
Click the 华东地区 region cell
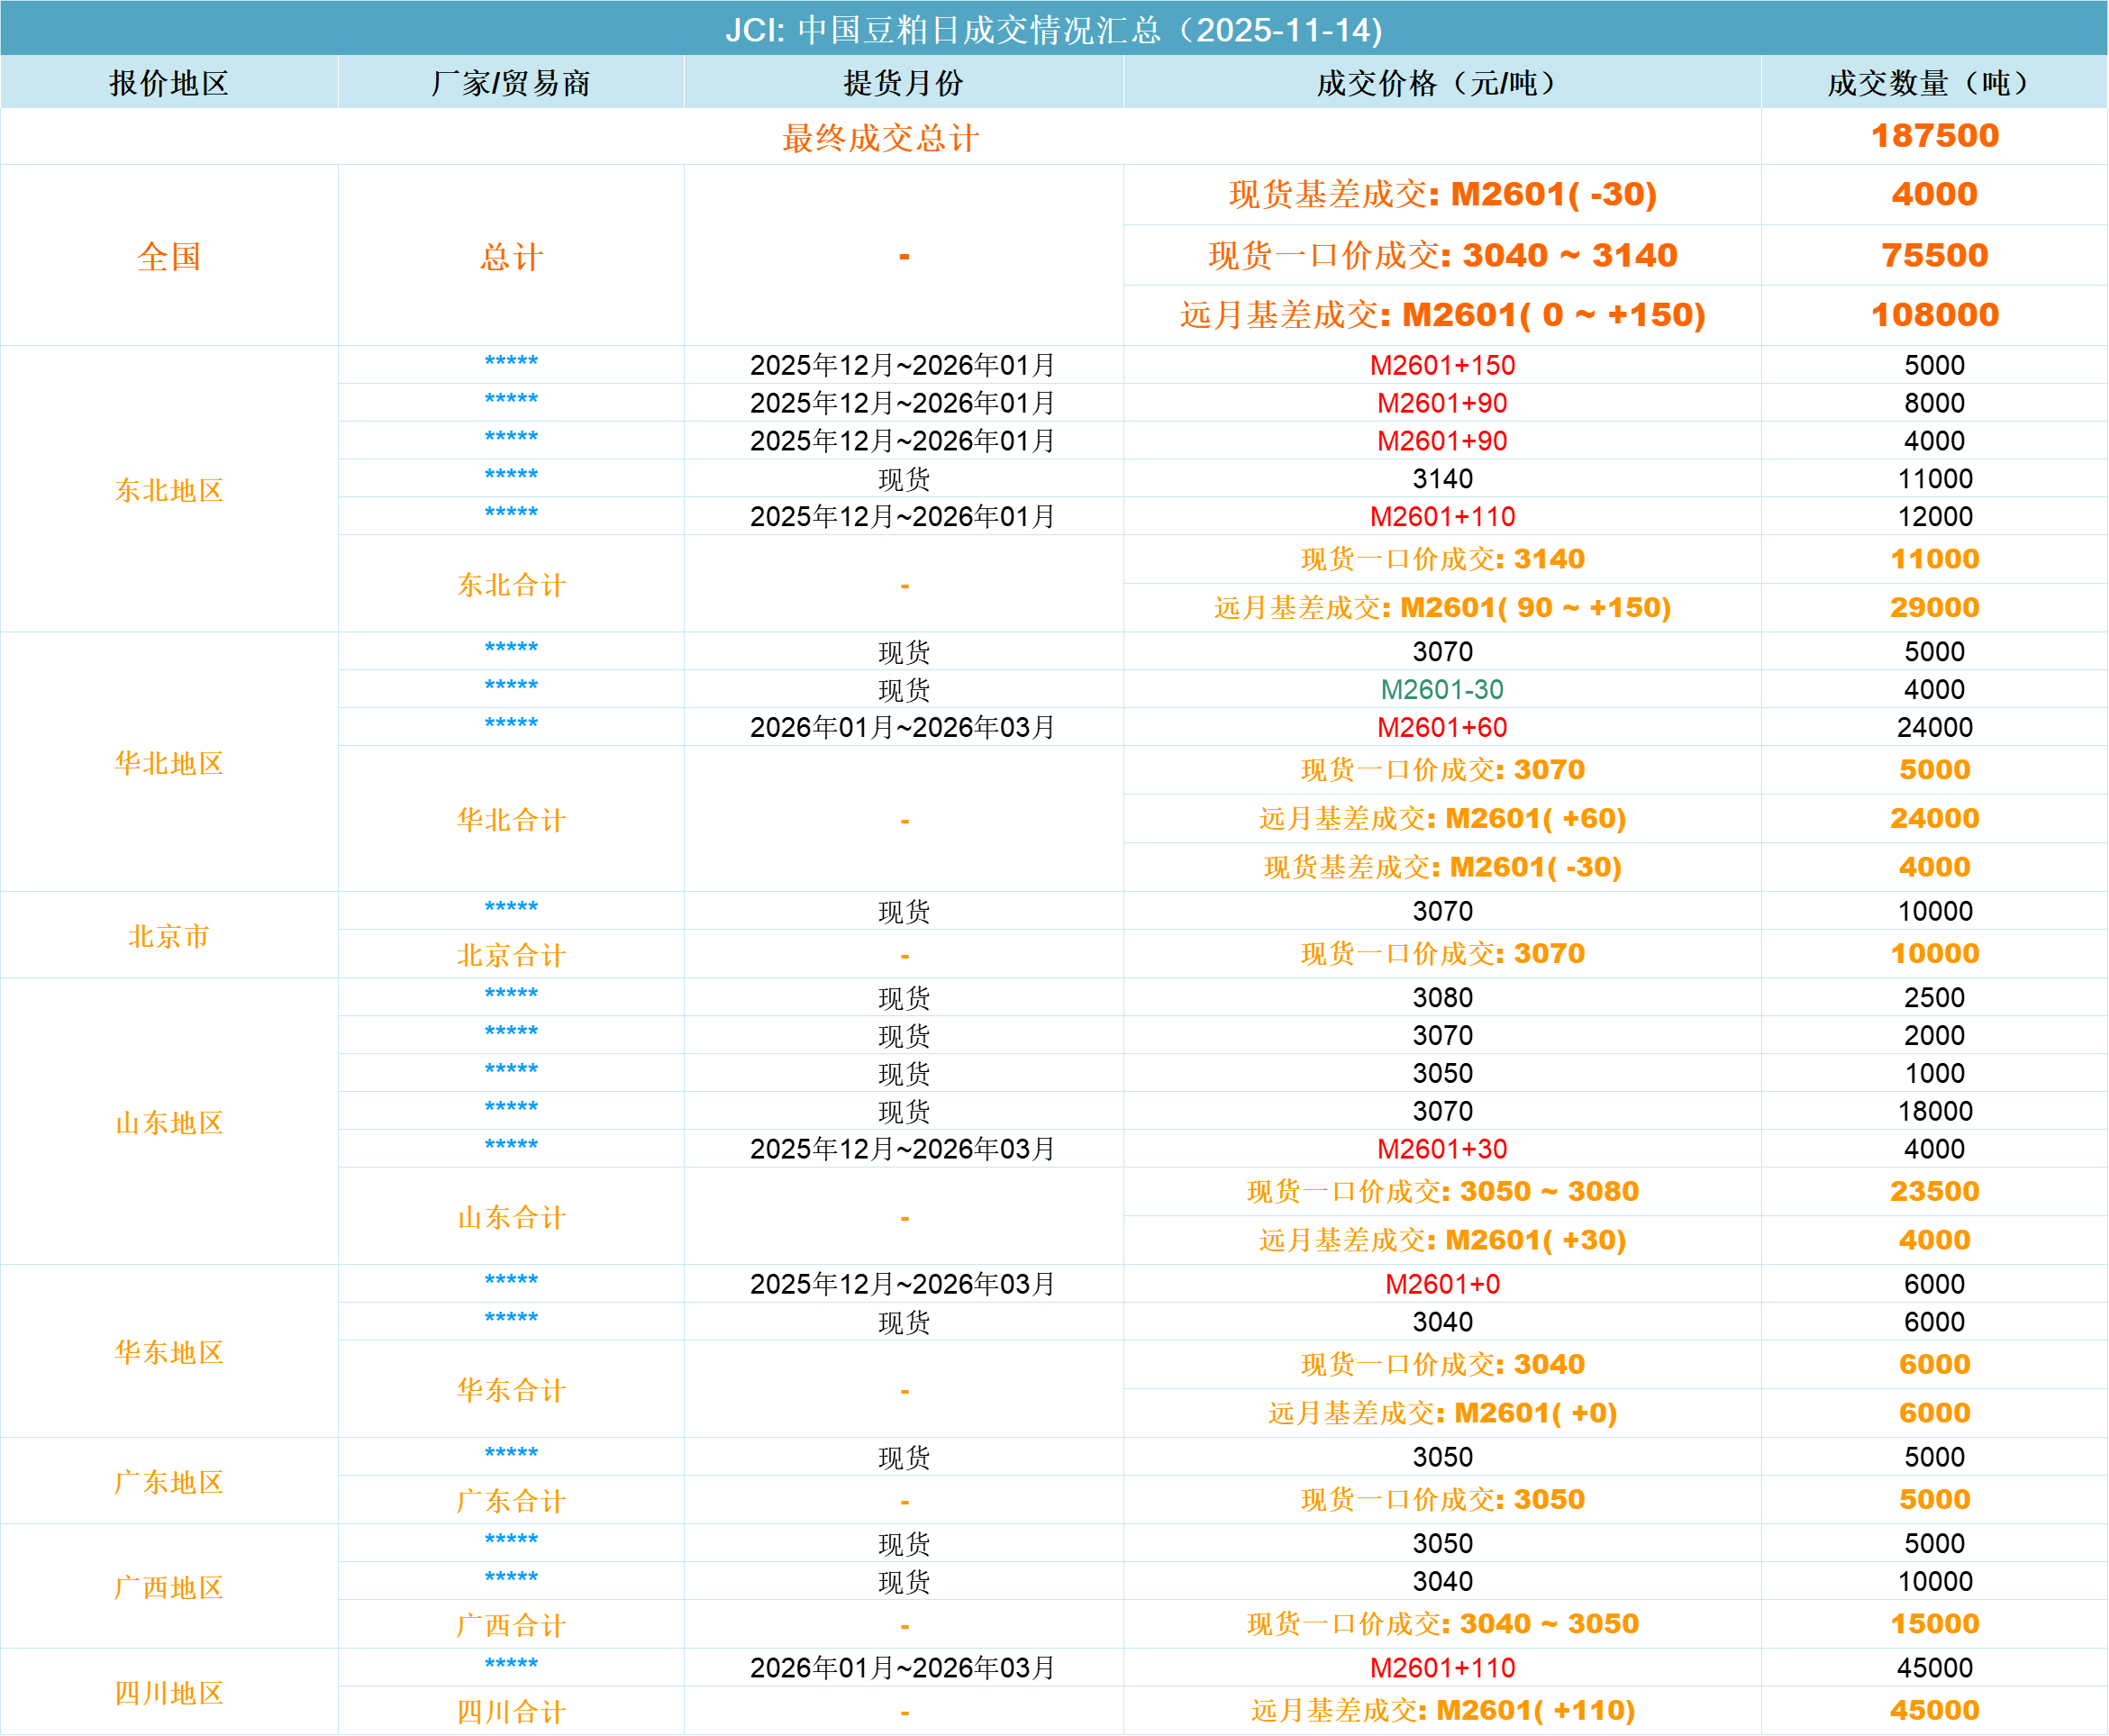[169, 1352]
